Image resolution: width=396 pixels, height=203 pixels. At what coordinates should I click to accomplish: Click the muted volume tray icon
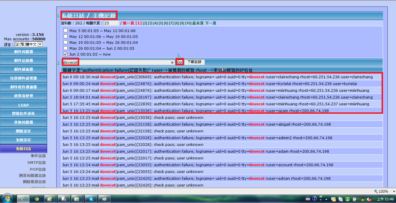[368, 199]
